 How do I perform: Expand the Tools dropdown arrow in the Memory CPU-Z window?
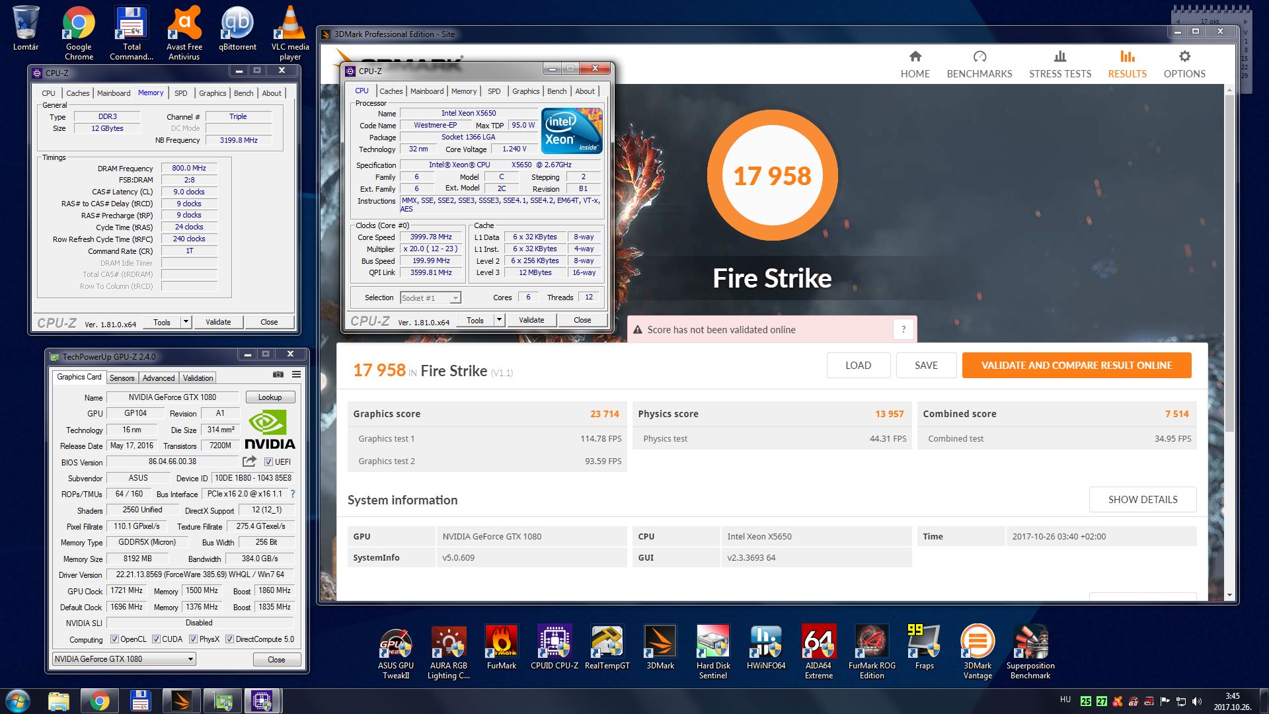coord(186,322)
